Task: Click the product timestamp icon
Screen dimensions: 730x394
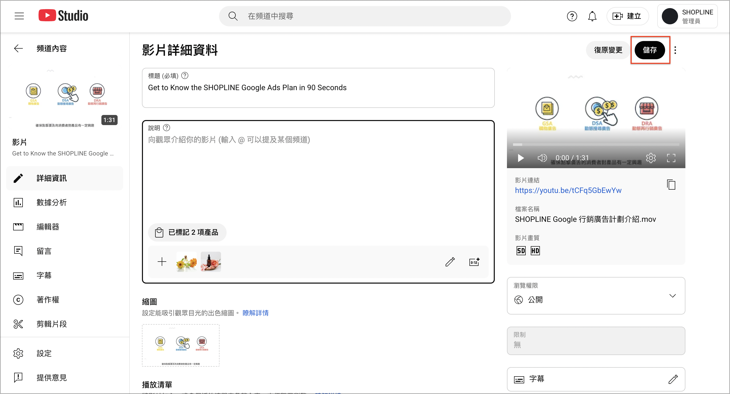Action: click(474, 262)
